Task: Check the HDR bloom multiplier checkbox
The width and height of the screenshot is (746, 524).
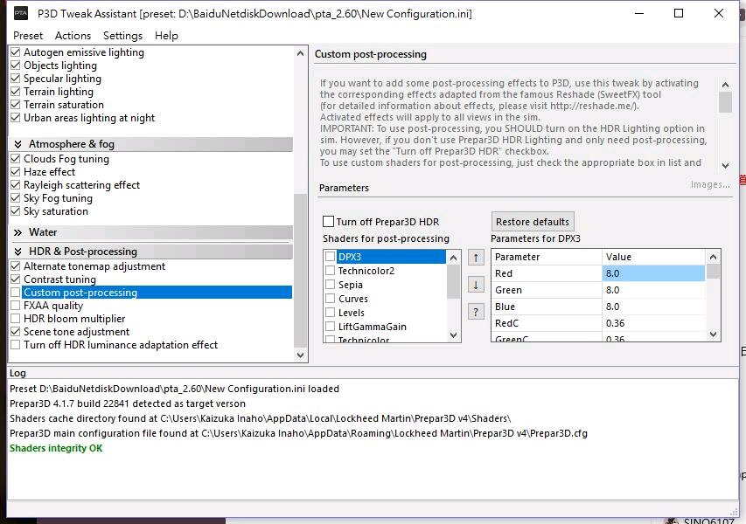Action: click(15, 318)
